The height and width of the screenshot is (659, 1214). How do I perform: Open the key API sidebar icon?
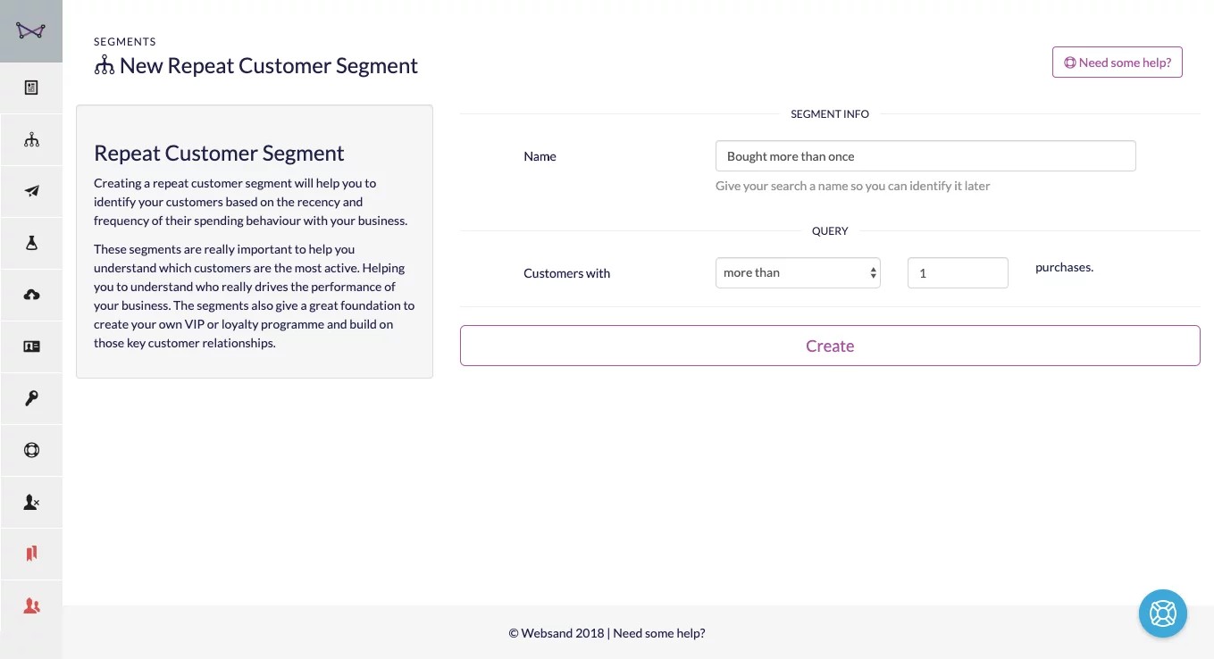pyautogui.click(x=31, y=398)
